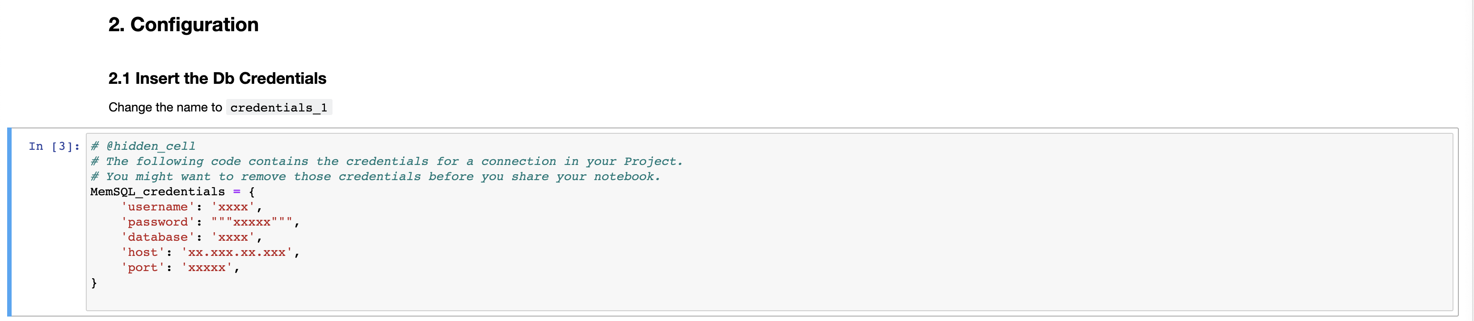Click the closing brace of the dictionary
Image resolution: width=1474 pixels, height=321 pixels.
[94, 283]
